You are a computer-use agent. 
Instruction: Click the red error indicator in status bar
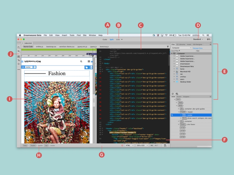[122, 145]
